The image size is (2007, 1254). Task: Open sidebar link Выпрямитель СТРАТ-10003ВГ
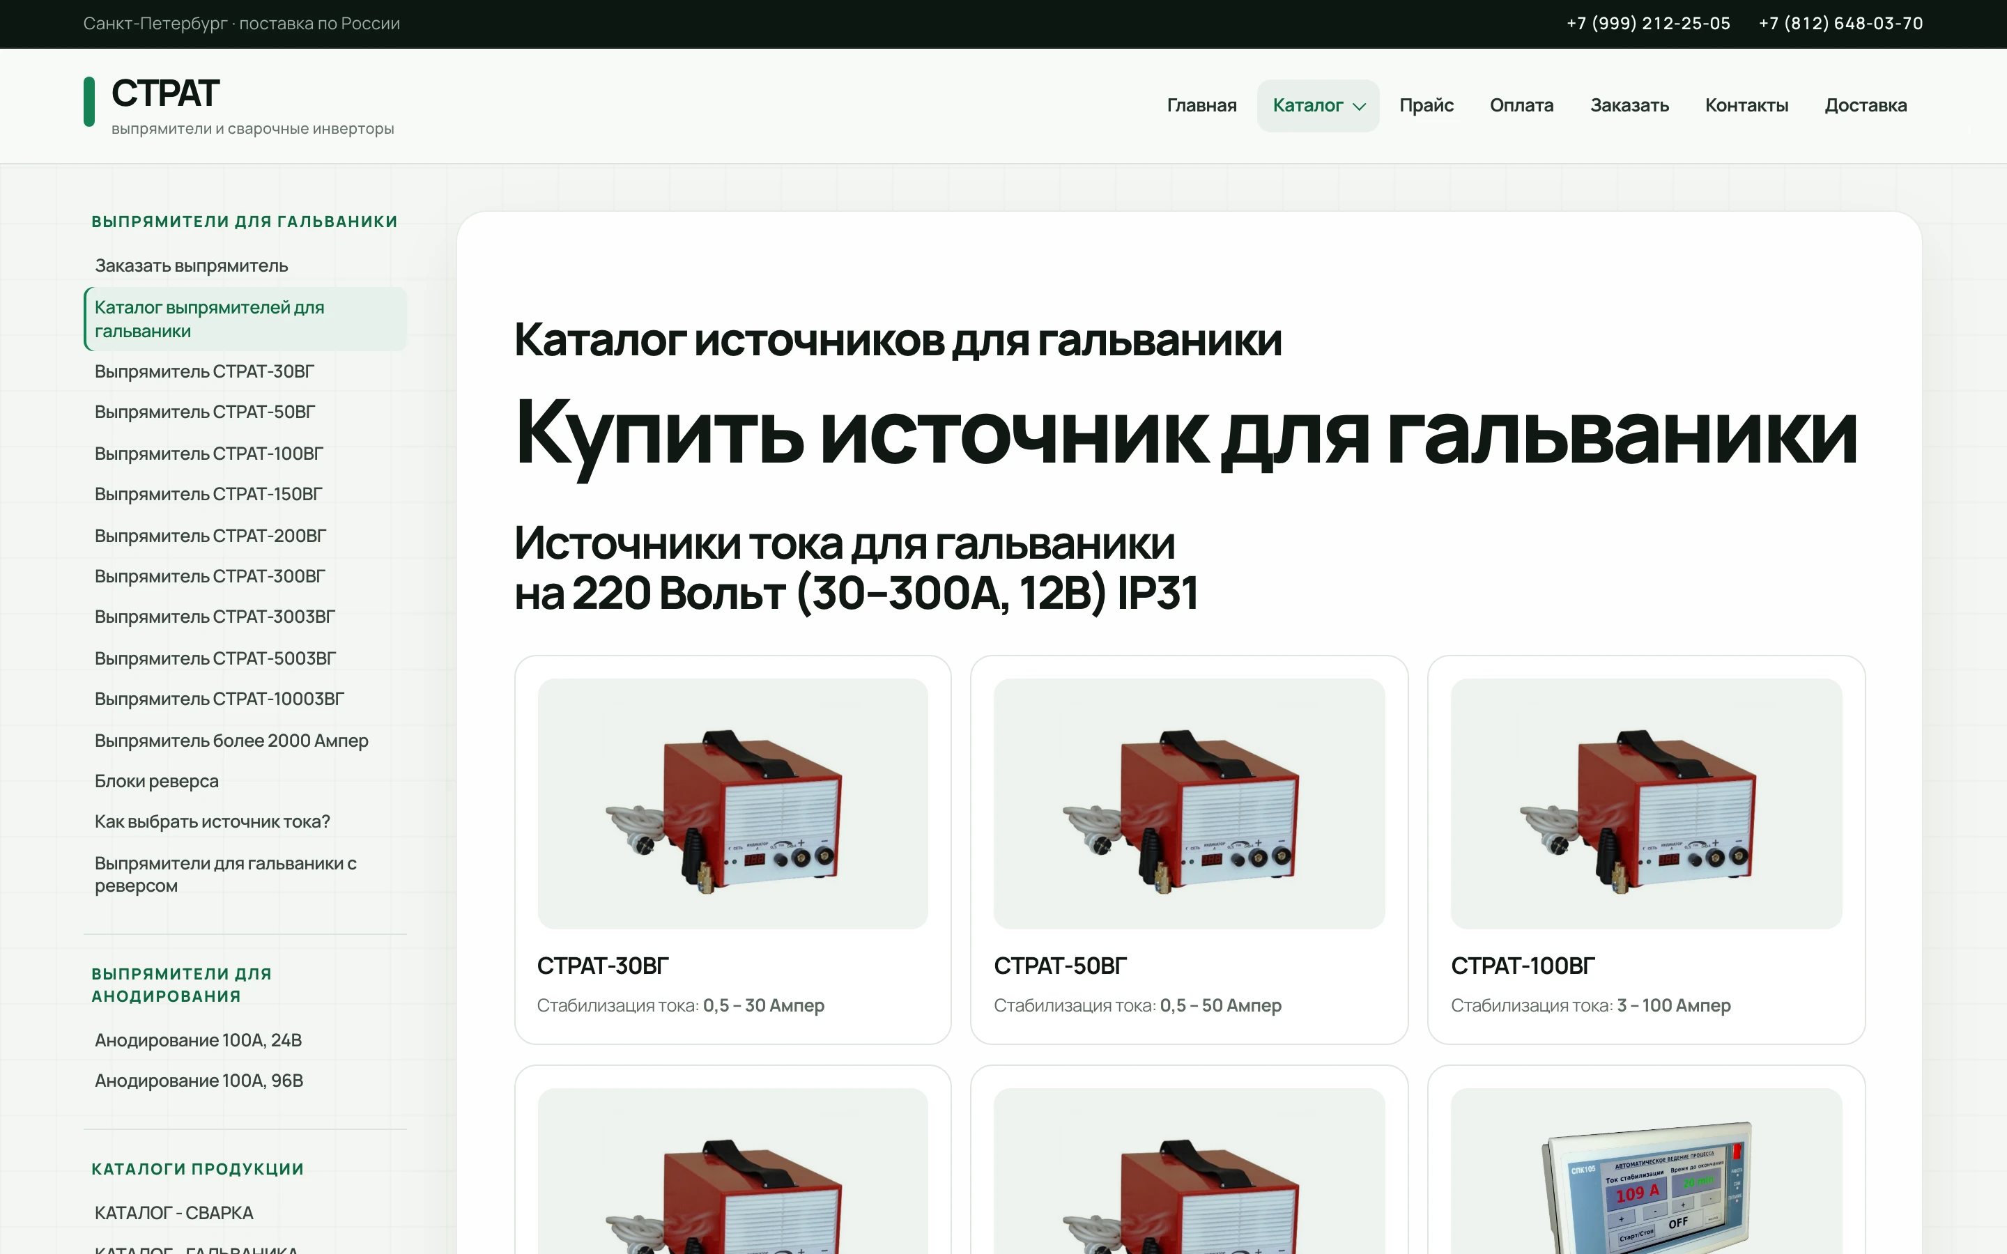click(245, 699)
